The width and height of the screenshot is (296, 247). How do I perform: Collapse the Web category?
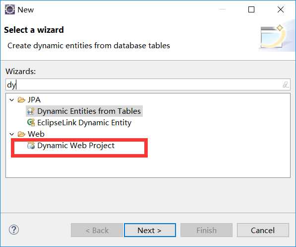point(12,134)
